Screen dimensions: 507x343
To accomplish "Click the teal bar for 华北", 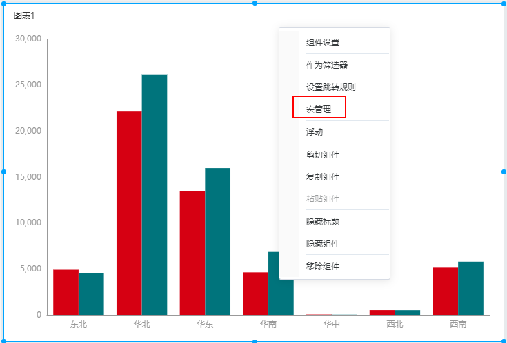I will (155, 195).
